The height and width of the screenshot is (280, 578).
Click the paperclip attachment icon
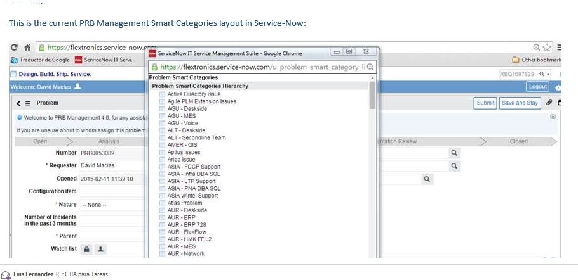(x=549, y=103)
